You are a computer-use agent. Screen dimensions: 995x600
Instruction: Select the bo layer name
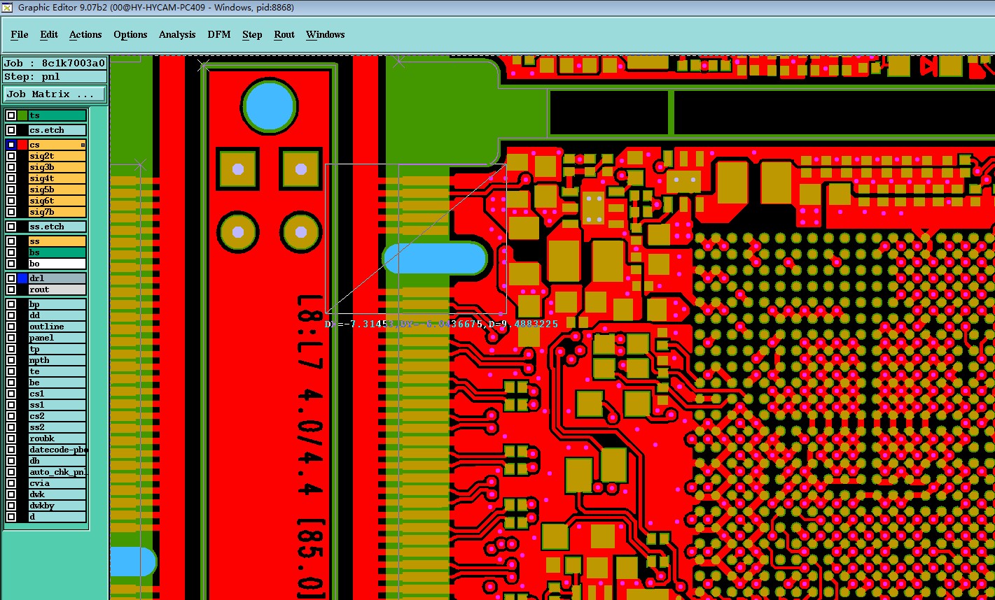57,264
